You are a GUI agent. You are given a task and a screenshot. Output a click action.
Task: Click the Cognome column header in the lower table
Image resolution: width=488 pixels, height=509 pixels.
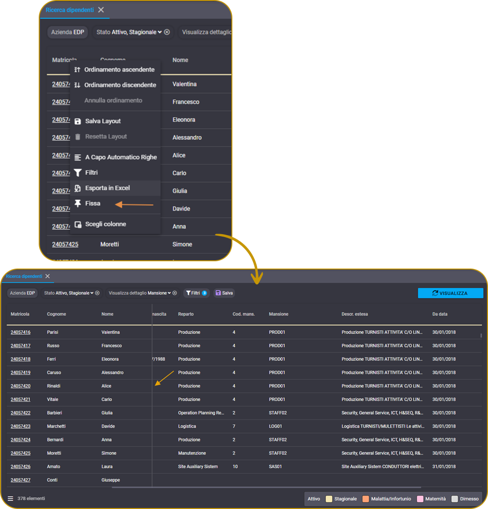pos(56,314)
